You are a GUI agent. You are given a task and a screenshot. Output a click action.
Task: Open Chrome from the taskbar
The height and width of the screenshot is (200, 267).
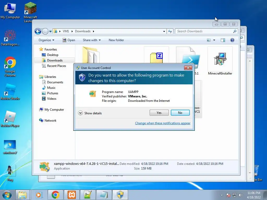[55, 195]
